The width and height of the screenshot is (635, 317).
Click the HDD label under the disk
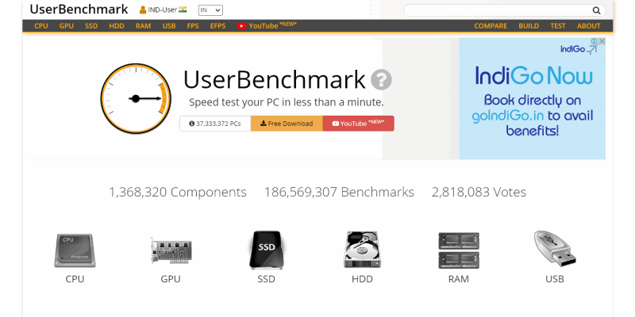click(x=362, y=279)
